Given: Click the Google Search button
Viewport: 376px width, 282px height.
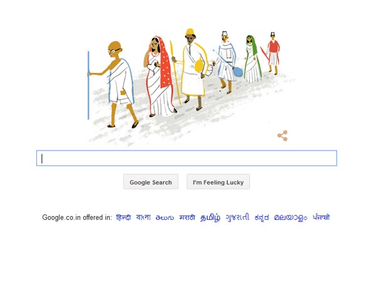Looking at the screenshot, I should tap(151, 182).
